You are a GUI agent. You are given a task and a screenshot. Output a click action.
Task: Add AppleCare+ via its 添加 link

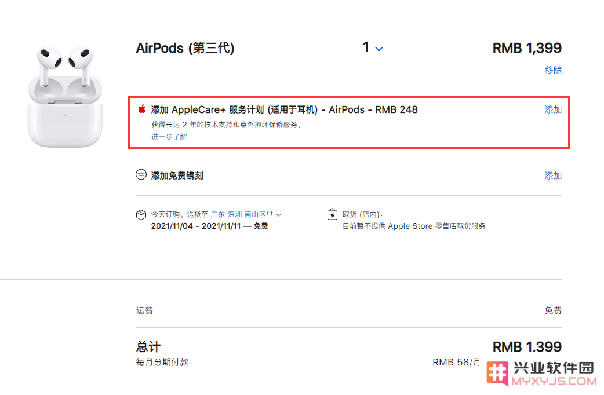pyautogui.click(x=553, y=109)
